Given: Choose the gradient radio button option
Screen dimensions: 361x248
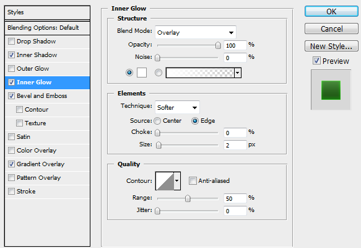Looking at the screenshot, I should [x=159, y=73].
